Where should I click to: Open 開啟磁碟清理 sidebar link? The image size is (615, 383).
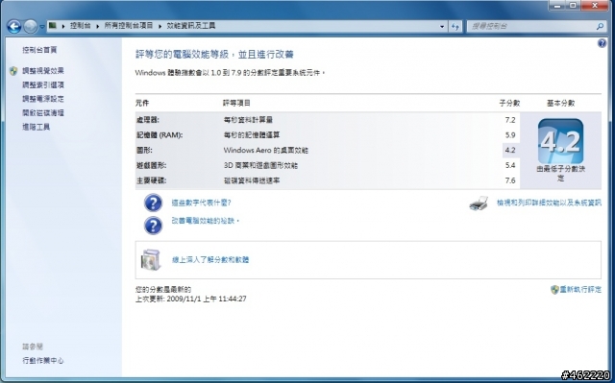(x=42, y=113)
